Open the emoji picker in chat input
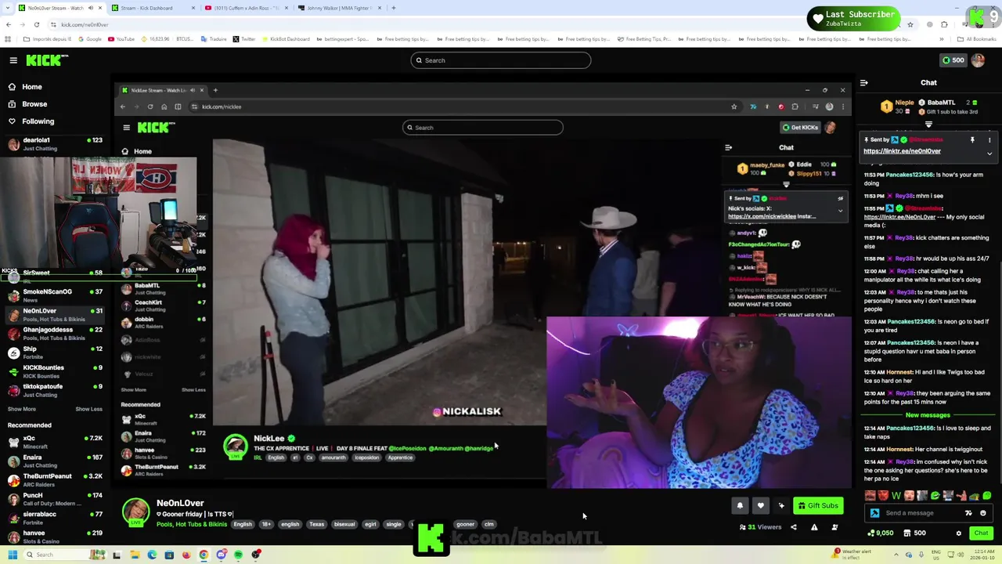This screenshot has height=564, width=1002. click(983, 513)
